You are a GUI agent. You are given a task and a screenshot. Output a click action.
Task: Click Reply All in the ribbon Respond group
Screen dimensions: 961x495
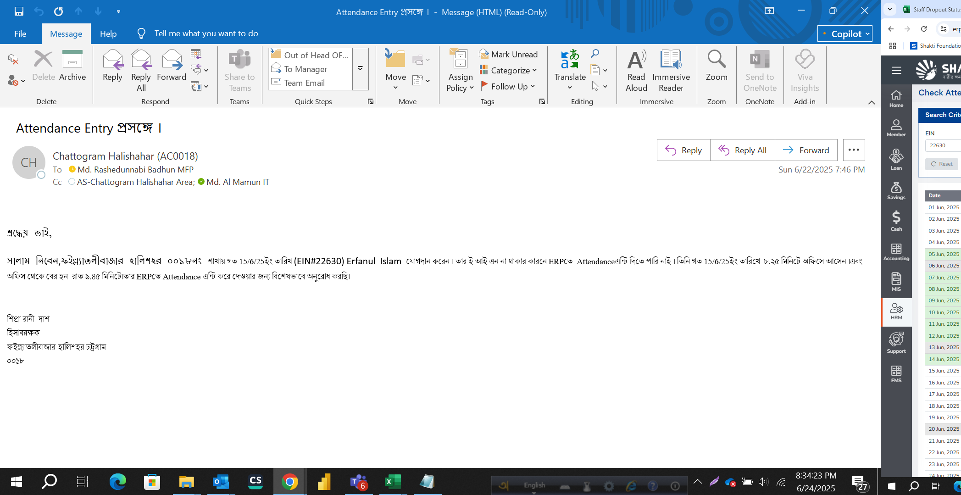point(141,71)
